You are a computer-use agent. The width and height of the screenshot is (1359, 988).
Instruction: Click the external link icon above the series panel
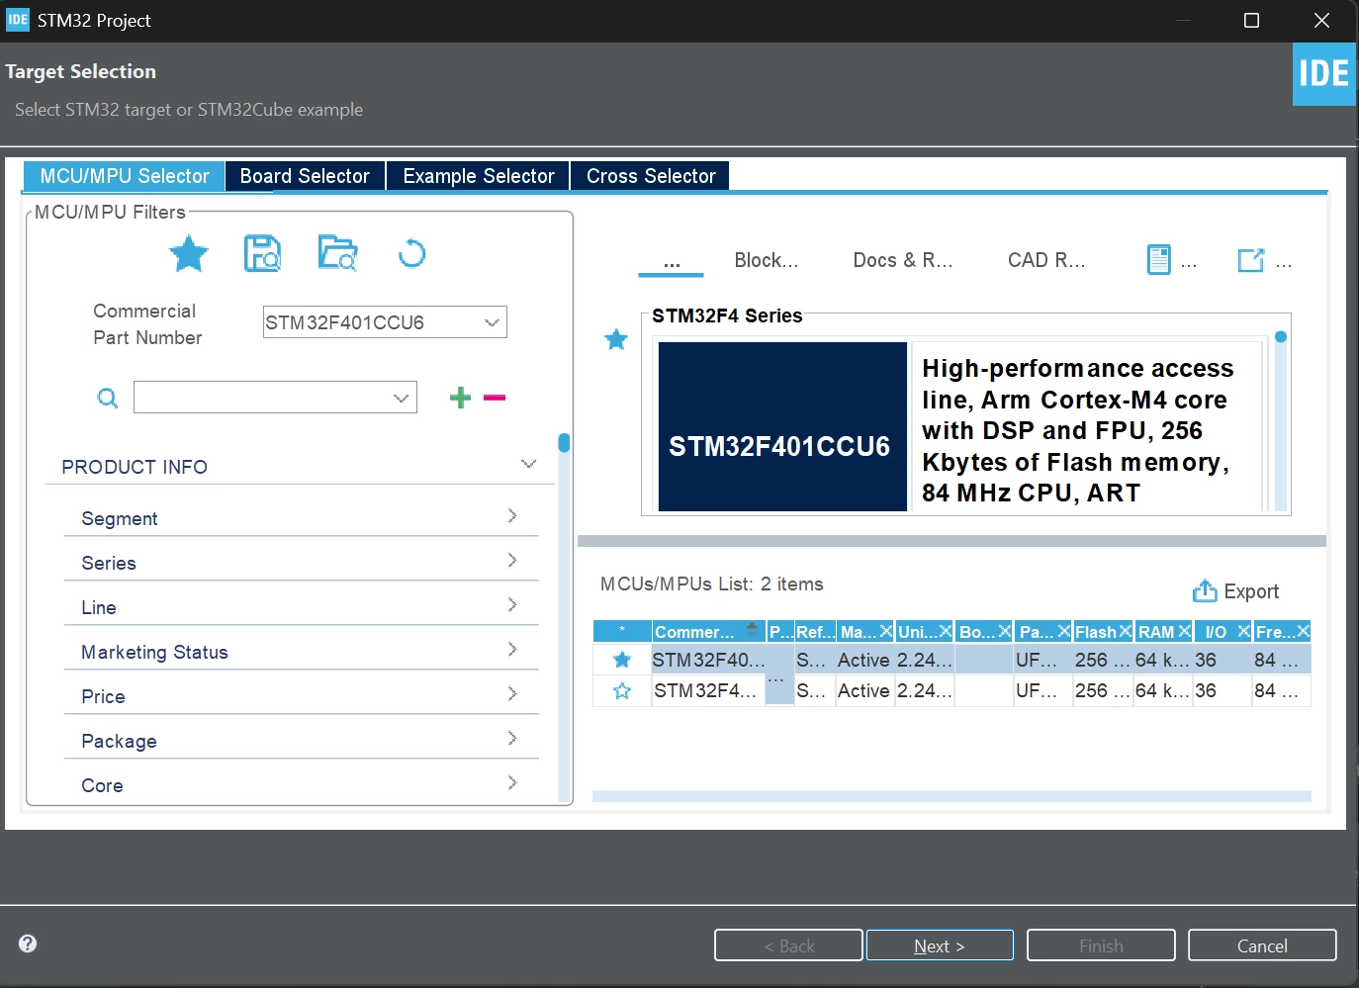coord(1251,260)
